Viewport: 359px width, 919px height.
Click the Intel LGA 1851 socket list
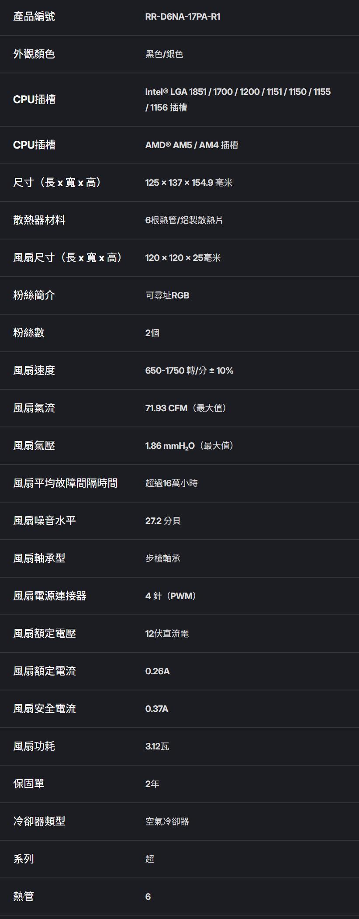tap(238, 99)
